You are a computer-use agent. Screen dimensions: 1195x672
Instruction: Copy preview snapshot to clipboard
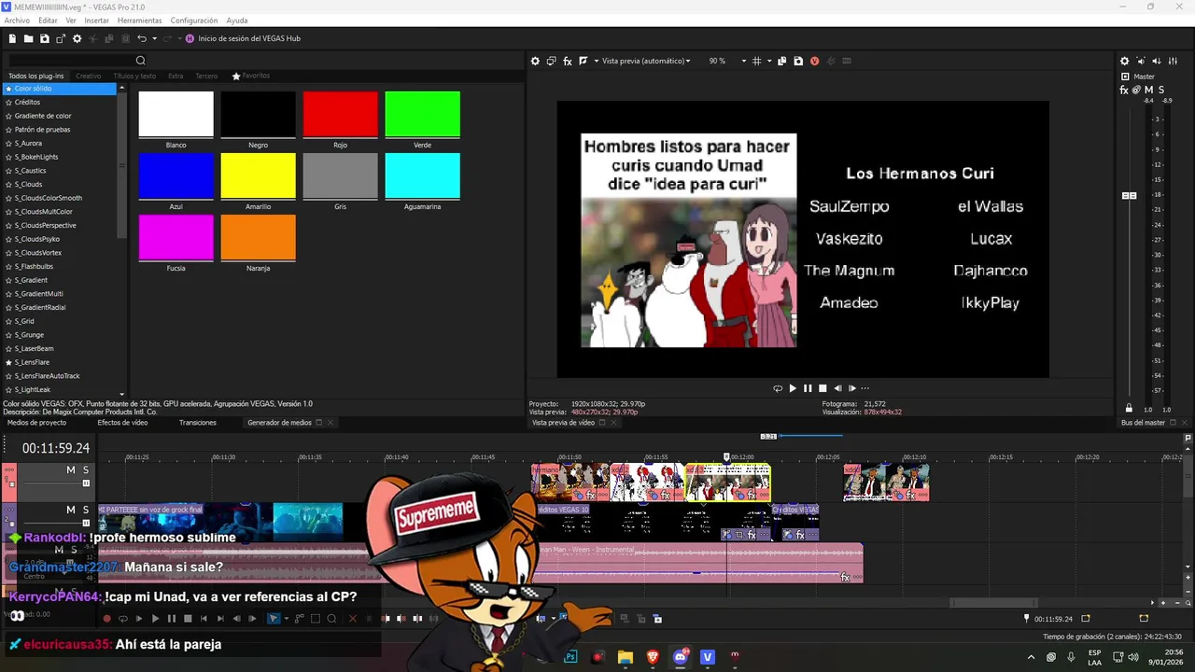(782, 61)
